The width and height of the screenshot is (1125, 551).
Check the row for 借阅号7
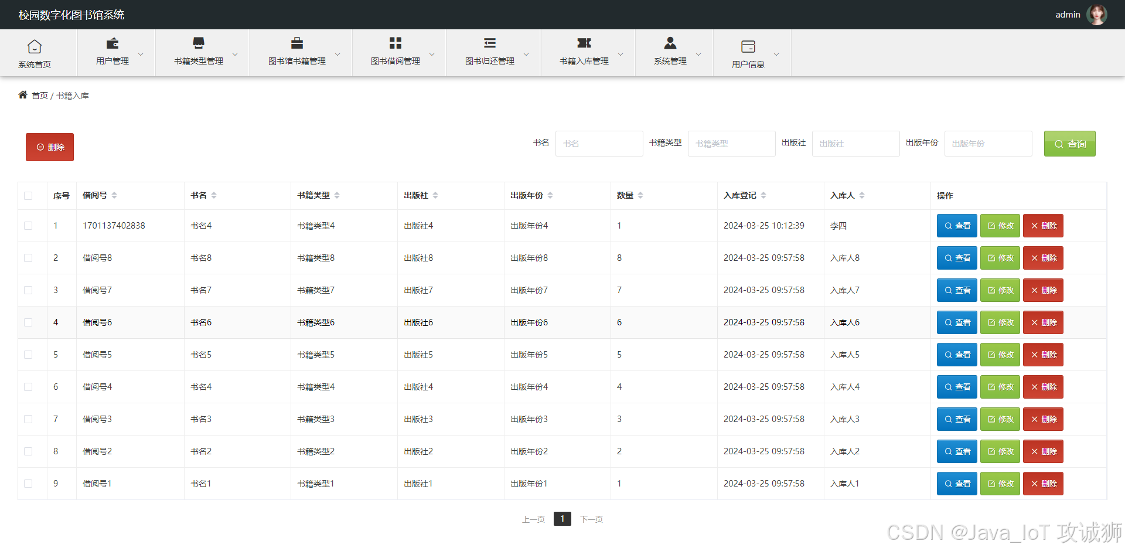pos(28,290)
